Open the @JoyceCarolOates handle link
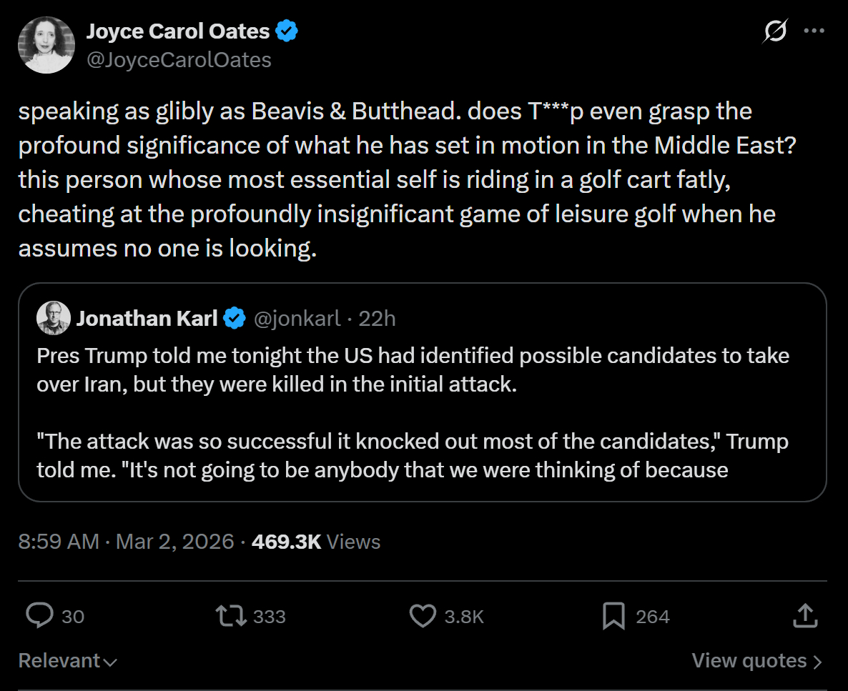 click(x=179, y=60)
